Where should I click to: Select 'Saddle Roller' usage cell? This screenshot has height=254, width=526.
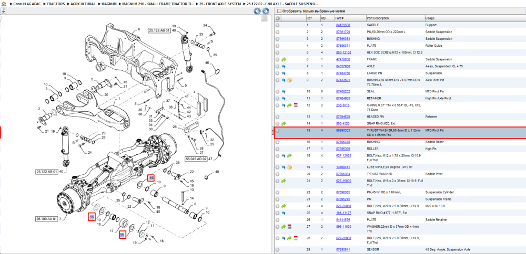click(x=435, y=142)
